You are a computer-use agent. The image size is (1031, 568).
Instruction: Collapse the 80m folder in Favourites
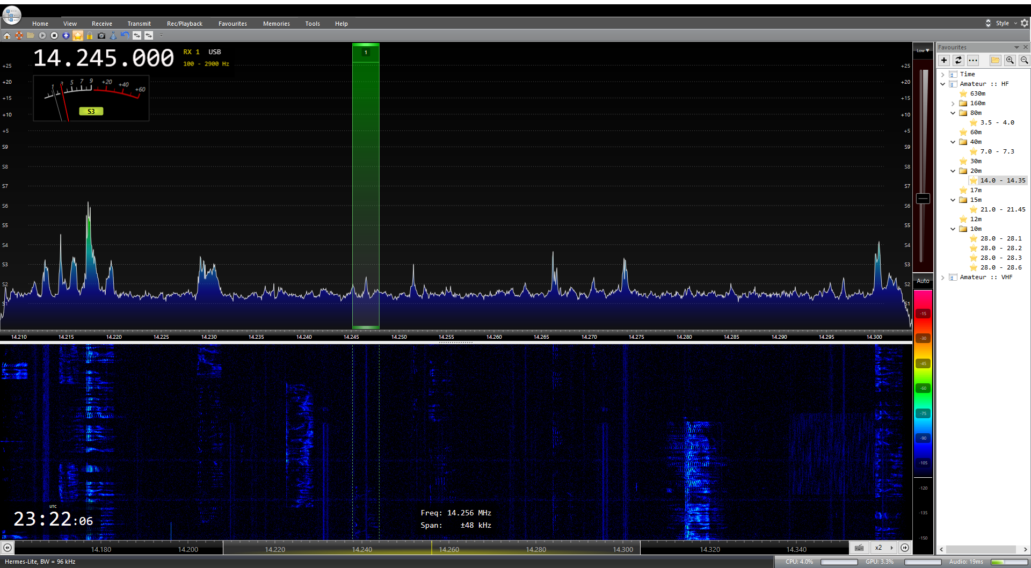(953, 113)
